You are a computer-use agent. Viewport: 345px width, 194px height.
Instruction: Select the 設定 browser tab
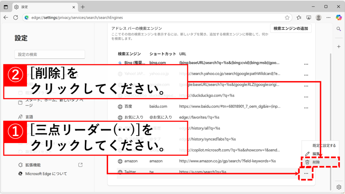(45, 7)
